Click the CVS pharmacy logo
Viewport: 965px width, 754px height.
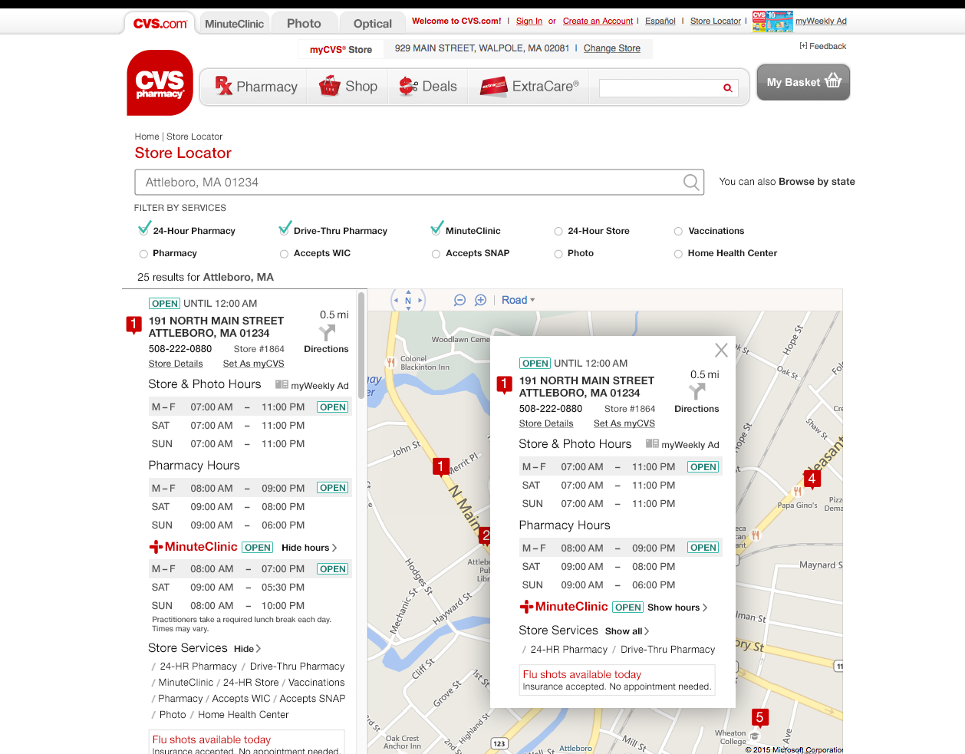pos(160,83)
